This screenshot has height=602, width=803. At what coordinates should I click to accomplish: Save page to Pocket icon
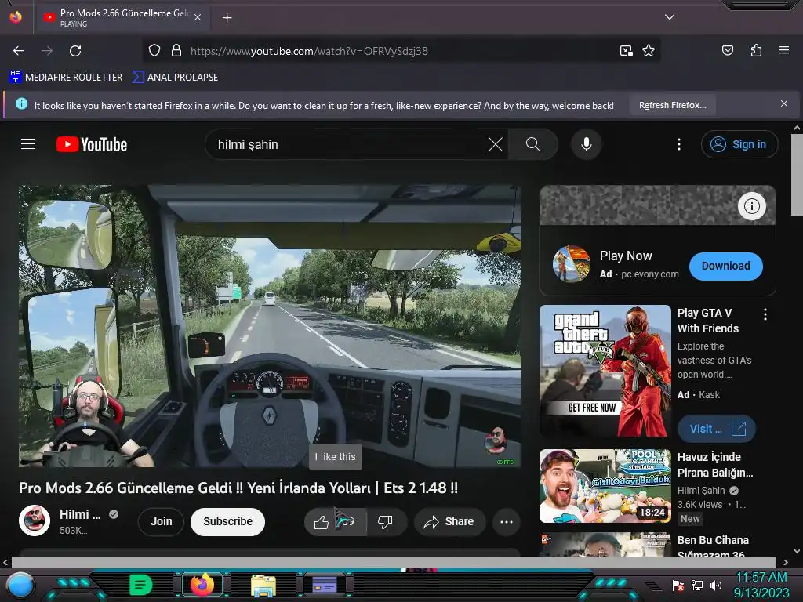pos(727,50)
